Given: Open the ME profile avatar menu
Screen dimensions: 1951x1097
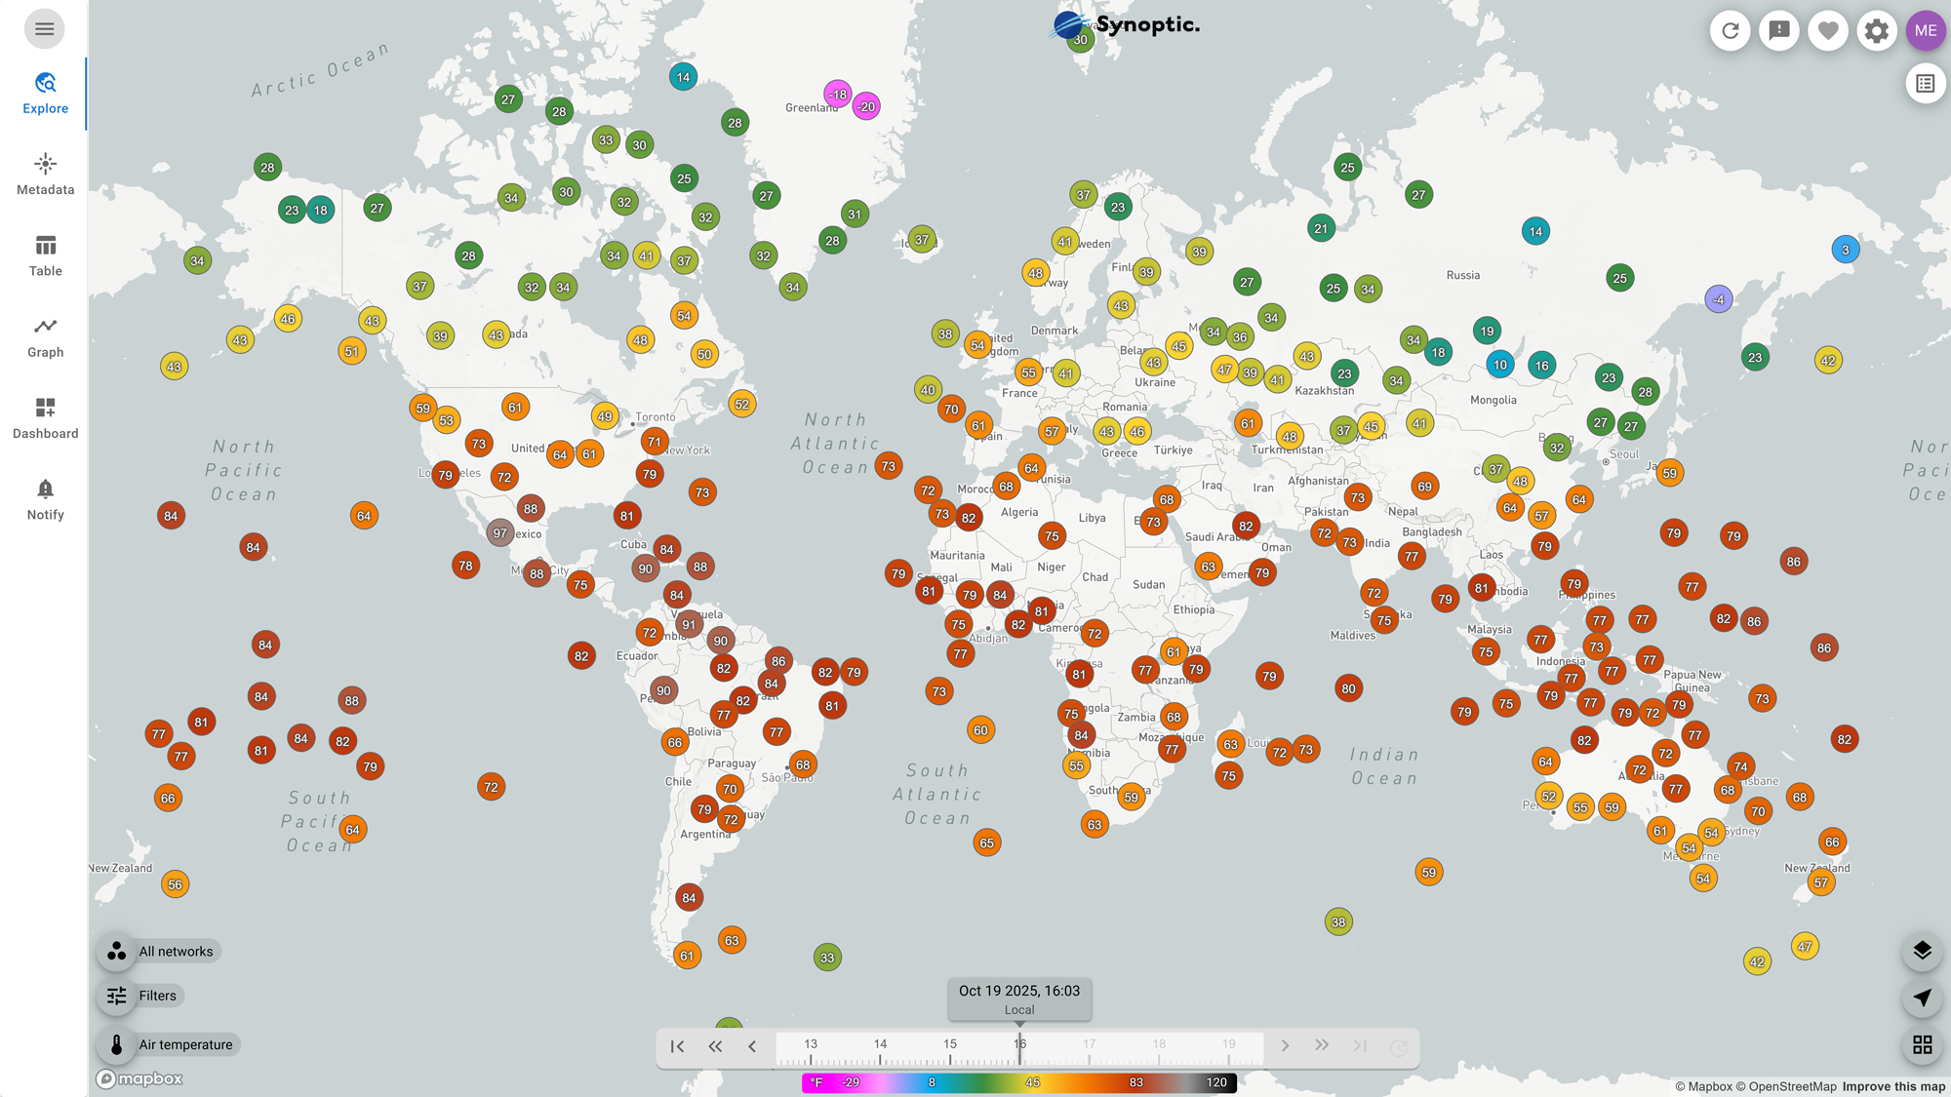Looking at the screenshot, I should pyautogui.click(x=1925, y=30).
